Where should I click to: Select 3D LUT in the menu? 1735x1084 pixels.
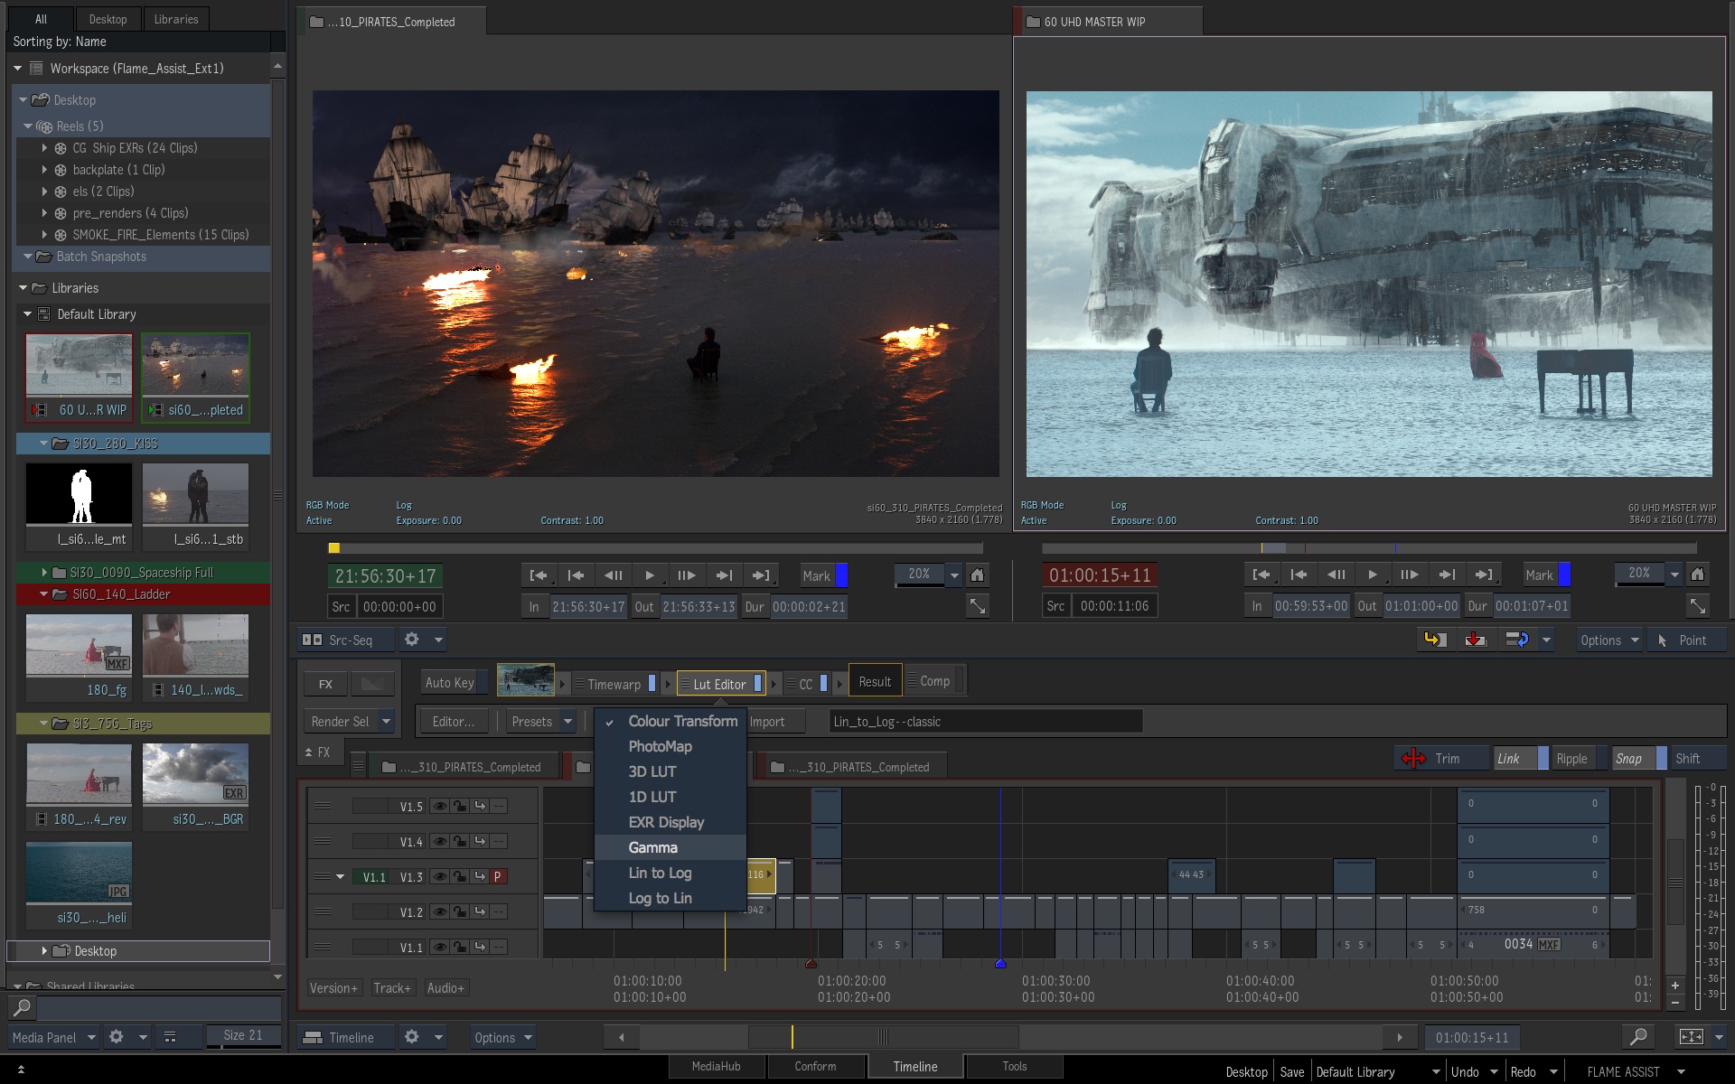[671, 771]
